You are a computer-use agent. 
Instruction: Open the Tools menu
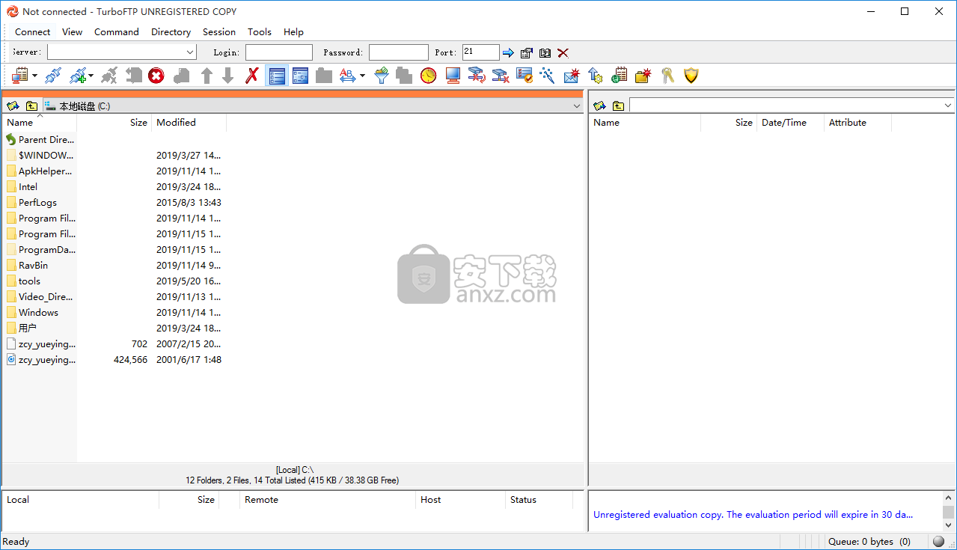pyautogui.click(x=260, y=31)
